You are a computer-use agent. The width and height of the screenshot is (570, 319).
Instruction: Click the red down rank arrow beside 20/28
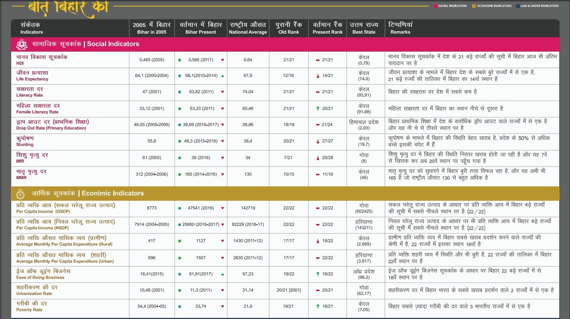point(318,158)
